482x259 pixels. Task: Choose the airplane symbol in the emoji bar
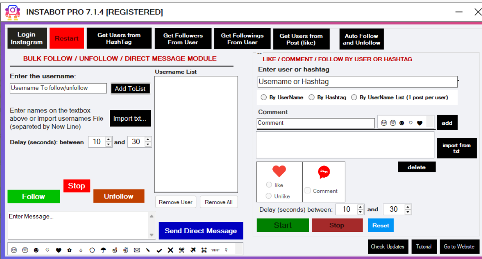[193, 250]
